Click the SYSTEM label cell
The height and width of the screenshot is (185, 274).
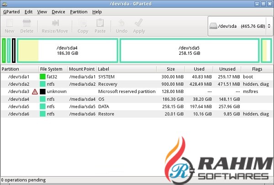click(x=106, y=77)
